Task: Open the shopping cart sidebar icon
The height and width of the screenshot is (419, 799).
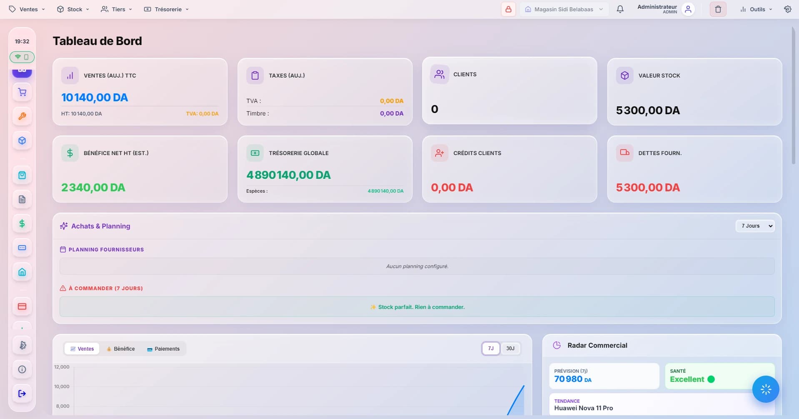Action: [x=22, y=92]
